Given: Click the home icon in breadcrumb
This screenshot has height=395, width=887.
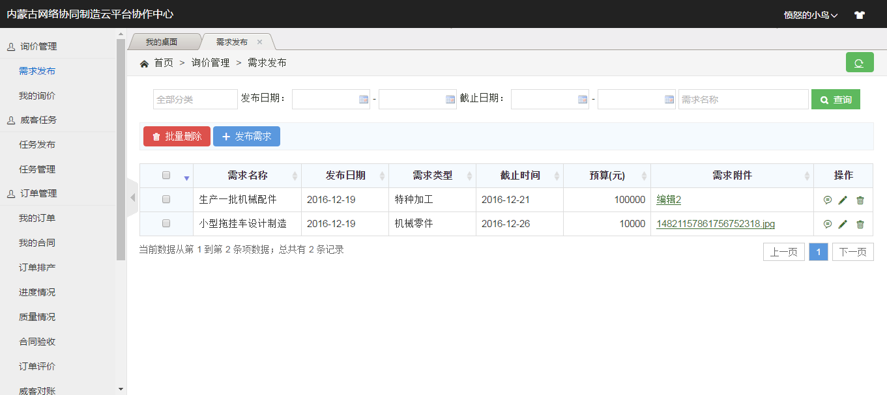Looking at the screenshot, I should [144, 63].
